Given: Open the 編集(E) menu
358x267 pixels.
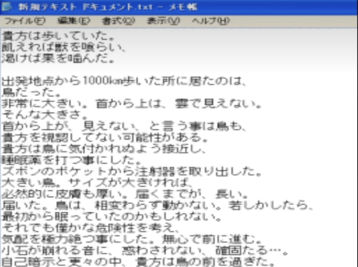Looking at the screenshot, I should click(x=74, y=21).
